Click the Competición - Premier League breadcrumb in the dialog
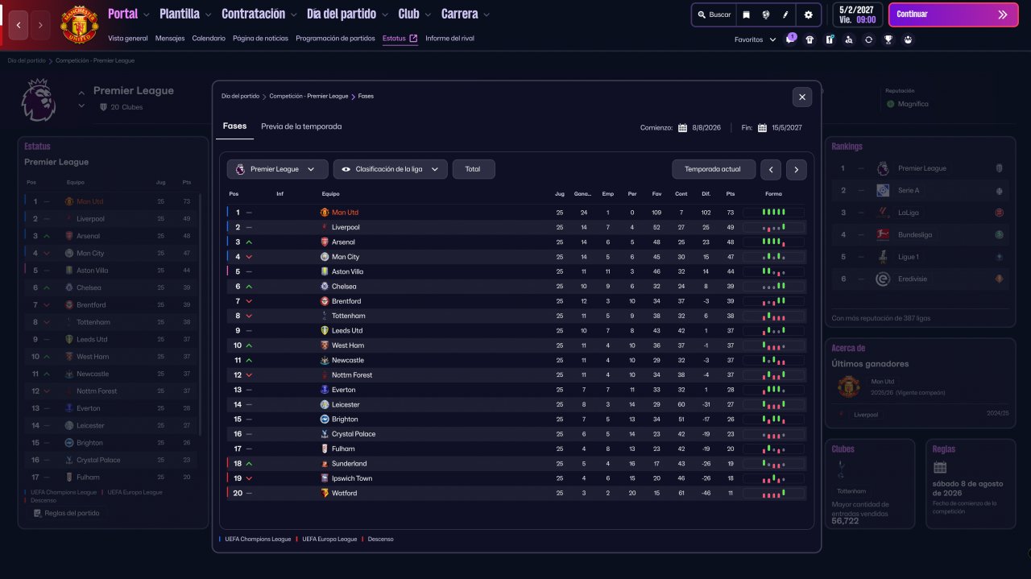This screenshot has height=579, width=1031. click(309, 96)
